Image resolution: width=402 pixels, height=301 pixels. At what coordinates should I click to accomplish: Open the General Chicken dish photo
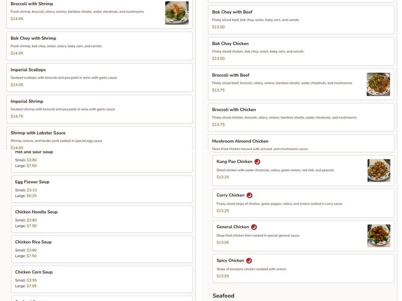coord(378,236)
